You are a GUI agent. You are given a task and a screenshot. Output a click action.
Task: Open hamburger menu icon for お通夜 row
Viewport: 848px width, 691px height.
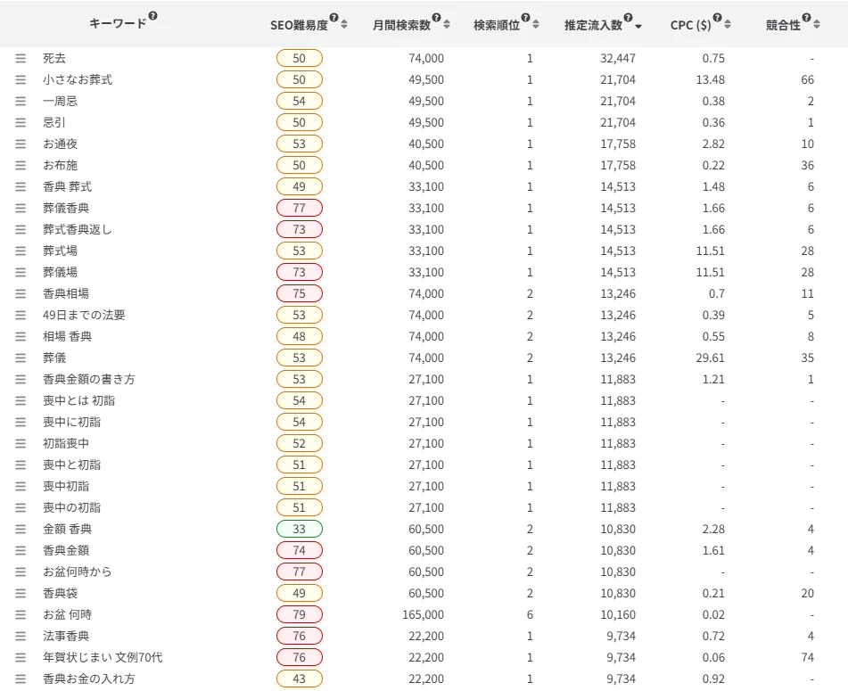(21, 144)
